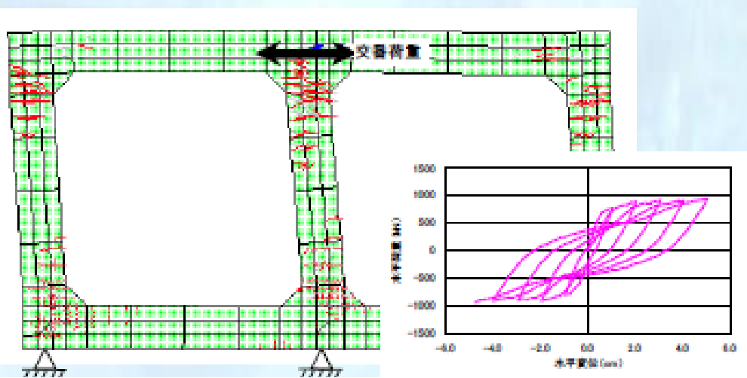Image resolution: width=747 pixels, height=378 pixels.
Task: Click the left support symbol under frame
Action: coord(45,361)
